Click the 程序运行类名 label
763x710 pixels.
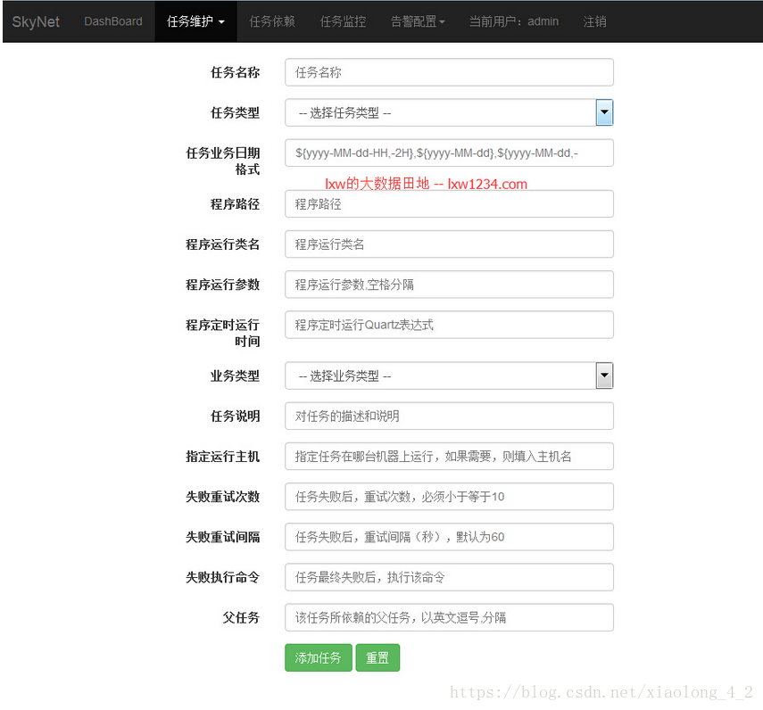[x=223, y=244]
